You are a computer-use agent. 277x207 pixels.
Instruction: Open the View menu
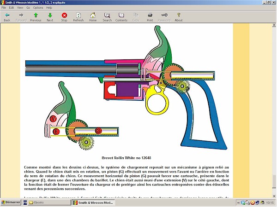coord(20,8)
